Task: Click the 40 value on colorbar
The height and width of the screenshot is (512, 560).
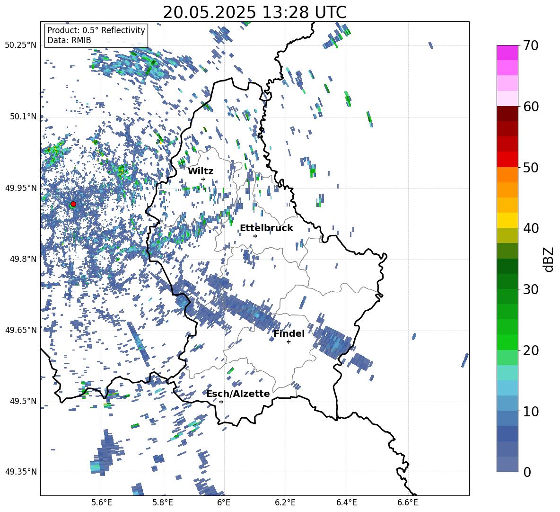Action: pyautogui.click(x=531, y=228)
